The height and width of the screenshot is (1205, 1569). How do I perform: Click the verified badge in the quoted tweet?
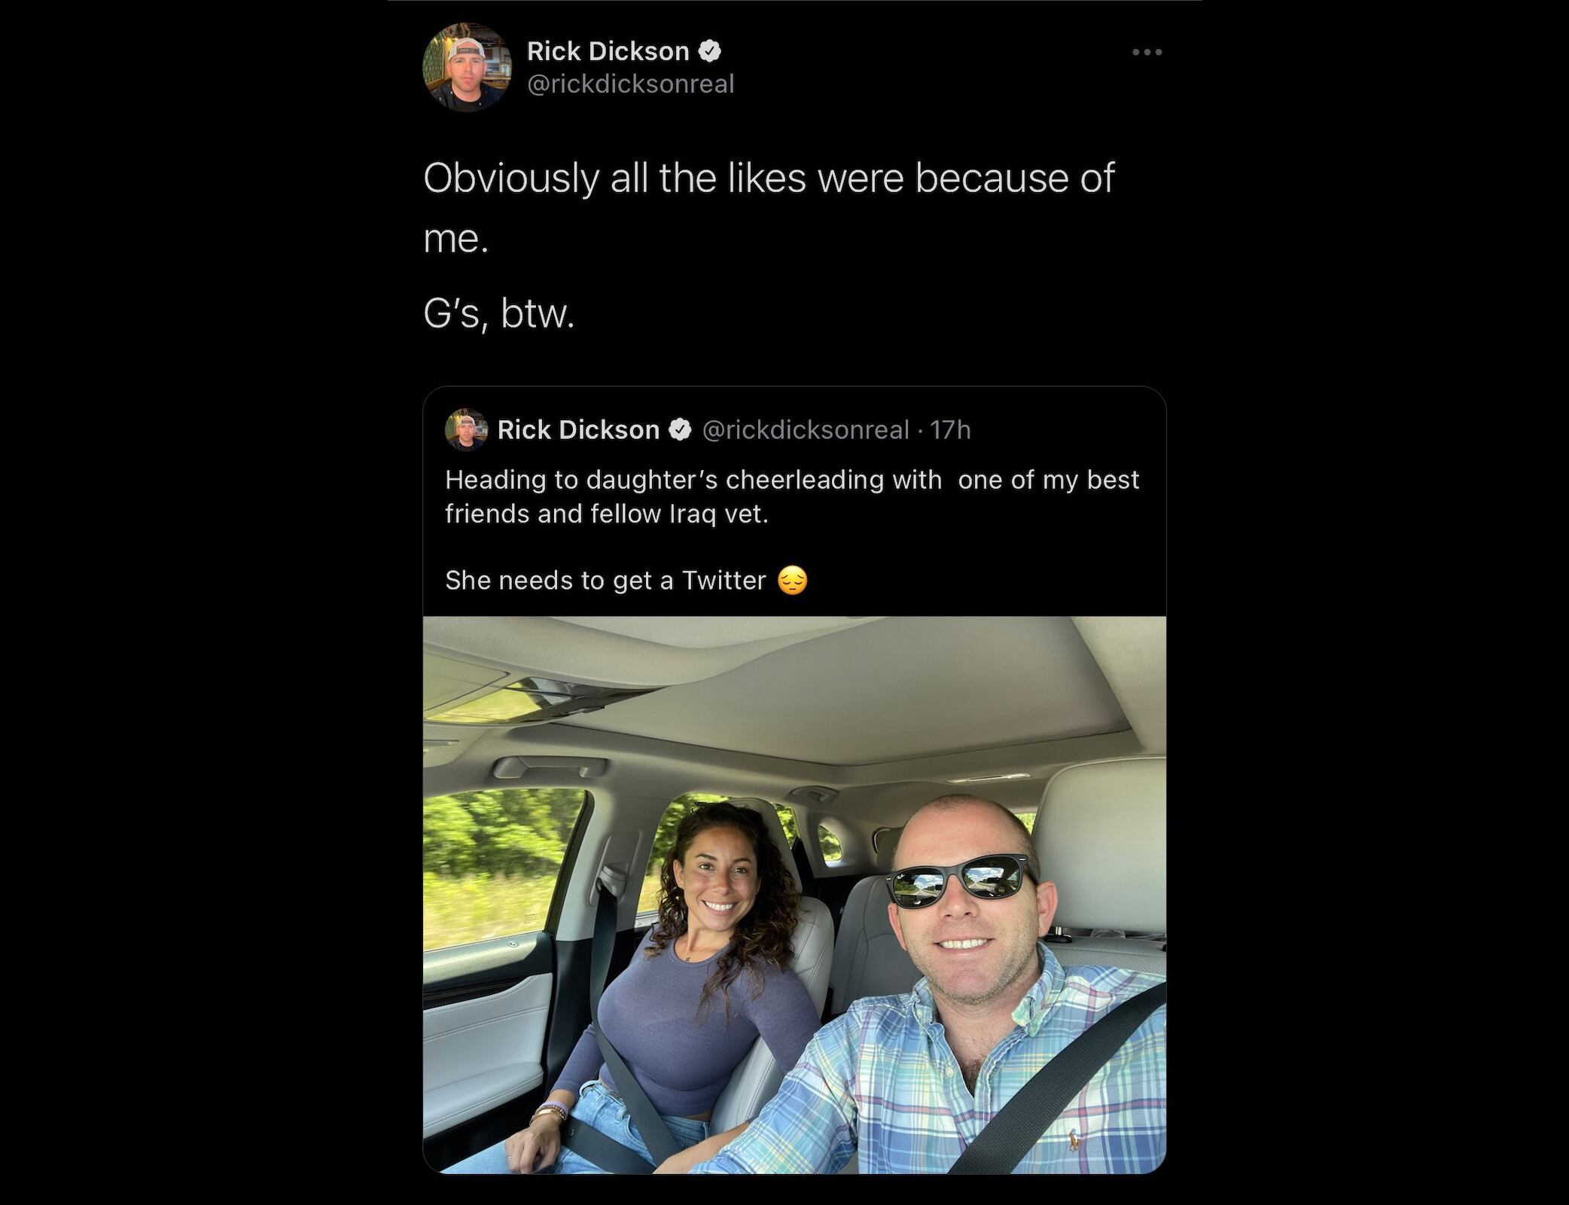681,430
